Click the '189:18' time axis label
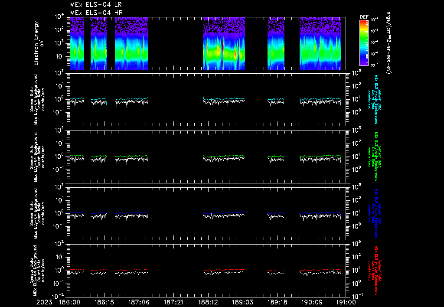The height and width of the screenshot is (307, 444). pos(277,302)
